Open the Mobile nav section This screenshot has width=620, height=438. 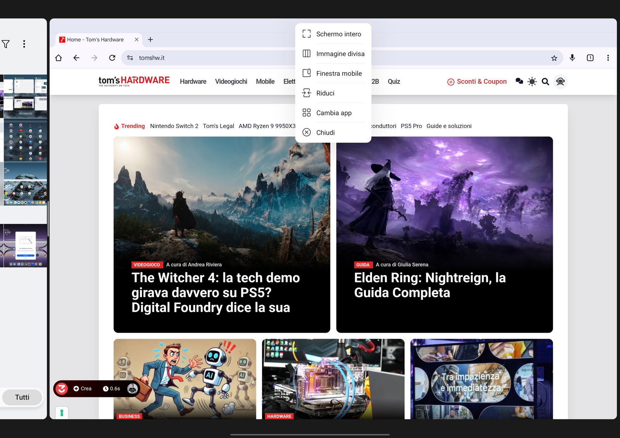click(x=265, y=82)
